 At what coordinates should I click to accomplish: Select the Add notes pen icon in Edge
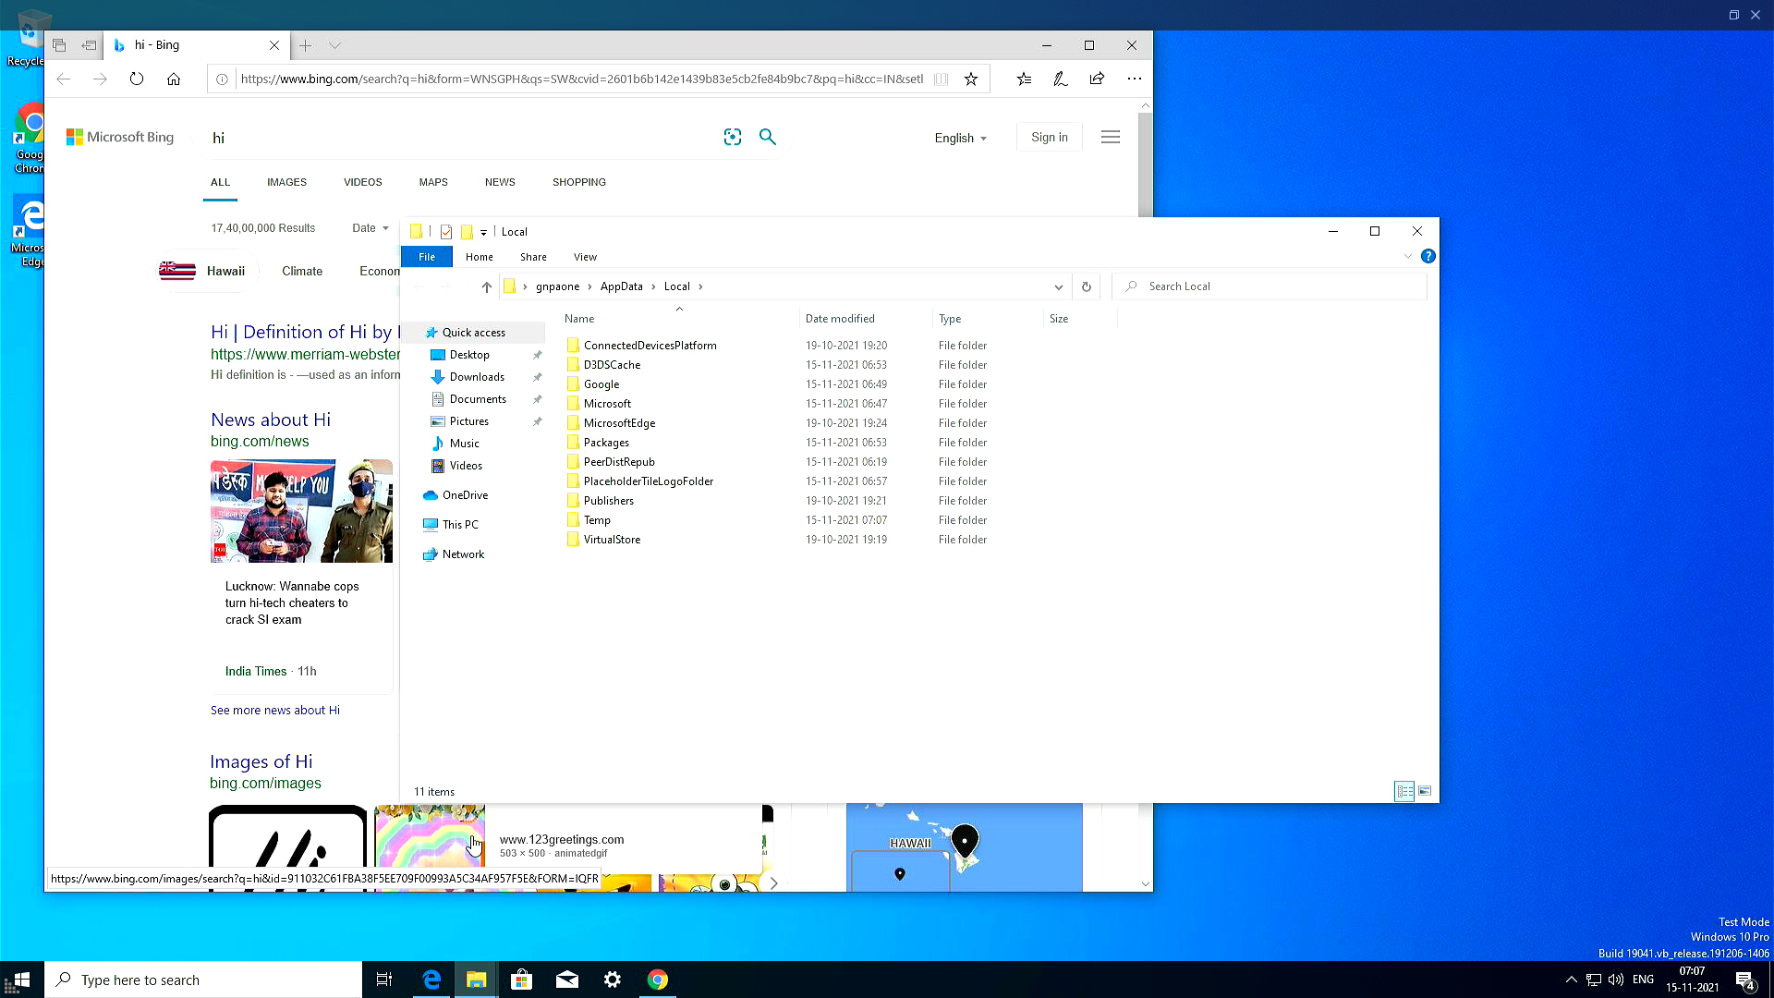pos(1060,79)
